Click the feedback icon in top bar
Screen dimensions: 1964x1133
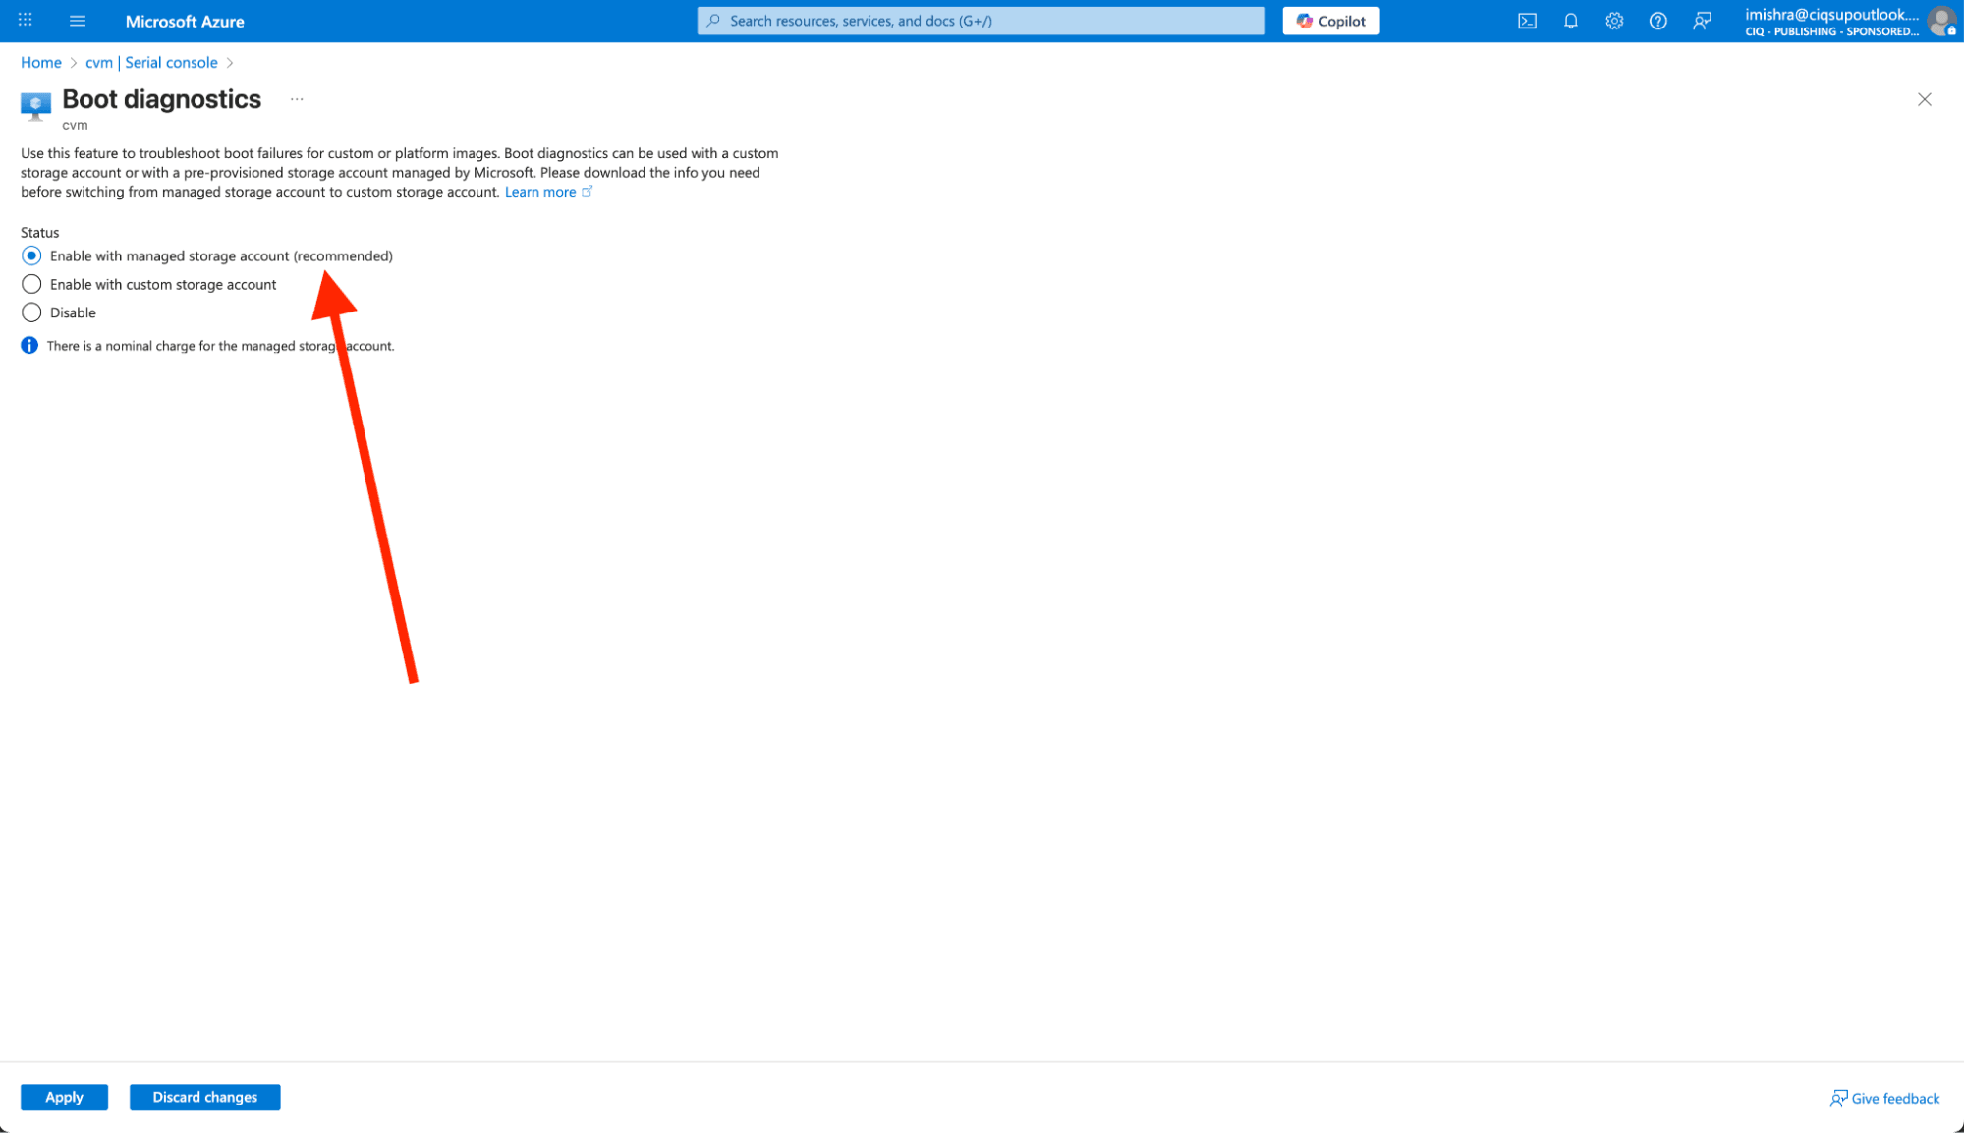[1702, 21]
